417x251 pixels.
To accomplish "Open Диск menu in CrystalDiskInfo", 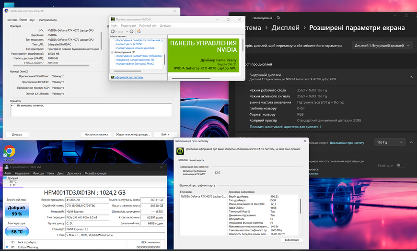I will point(61,173).
